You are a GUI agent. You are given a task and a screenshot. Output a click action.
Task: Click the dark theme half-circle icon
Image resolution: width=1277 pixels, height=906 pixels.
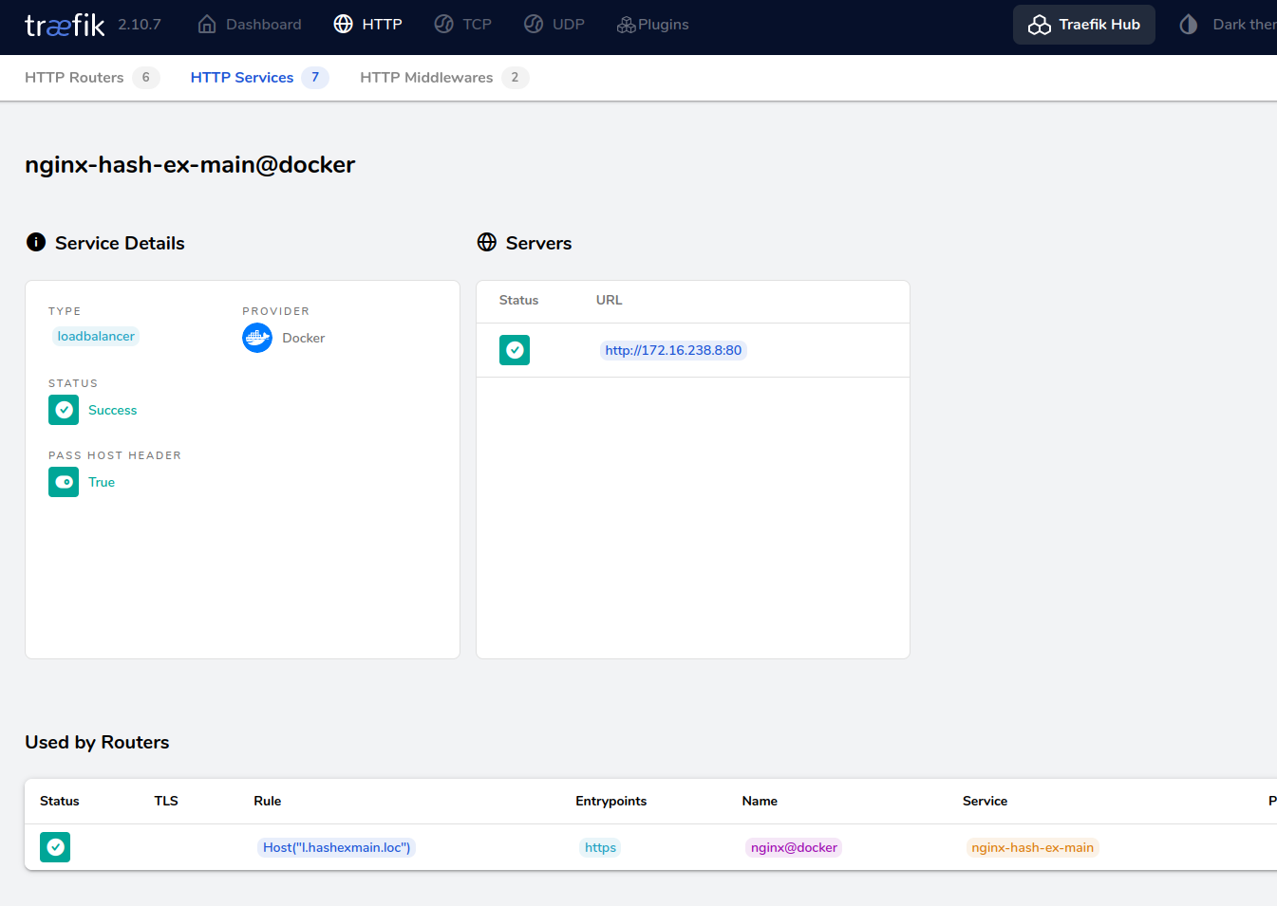tap(1189, 25)
